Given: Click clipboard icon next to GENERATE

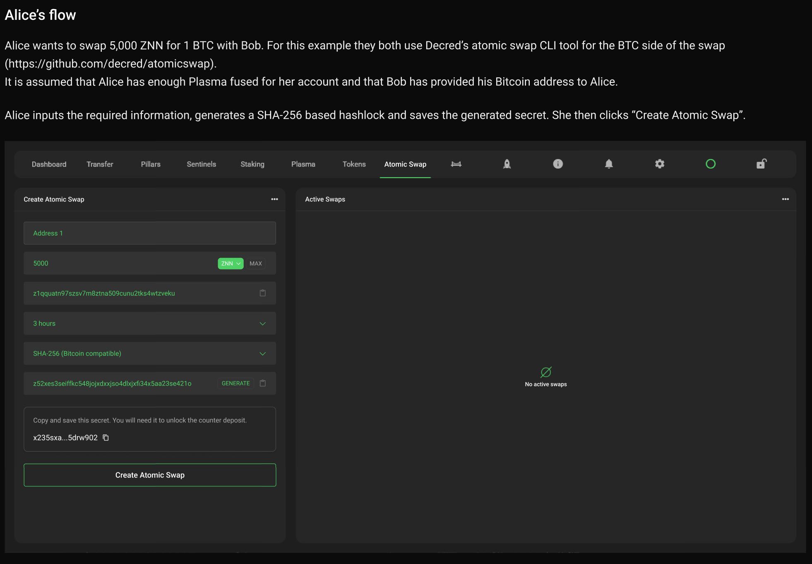Looking at the screenshot, I should [x=262, y=383].
